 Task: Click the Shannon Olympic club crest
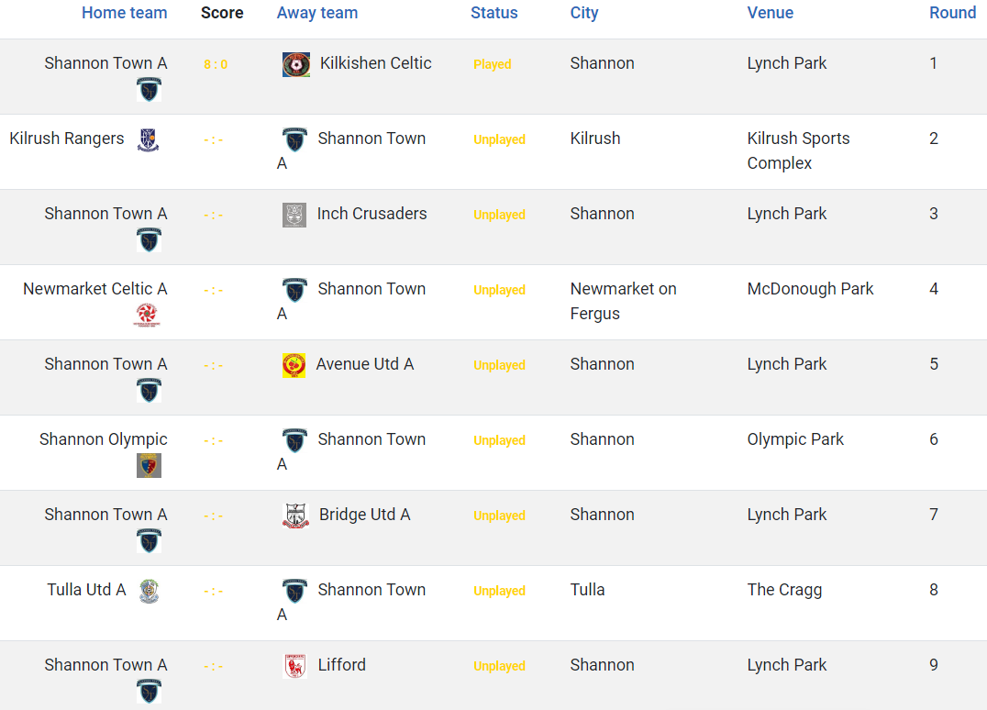[150, 465]
